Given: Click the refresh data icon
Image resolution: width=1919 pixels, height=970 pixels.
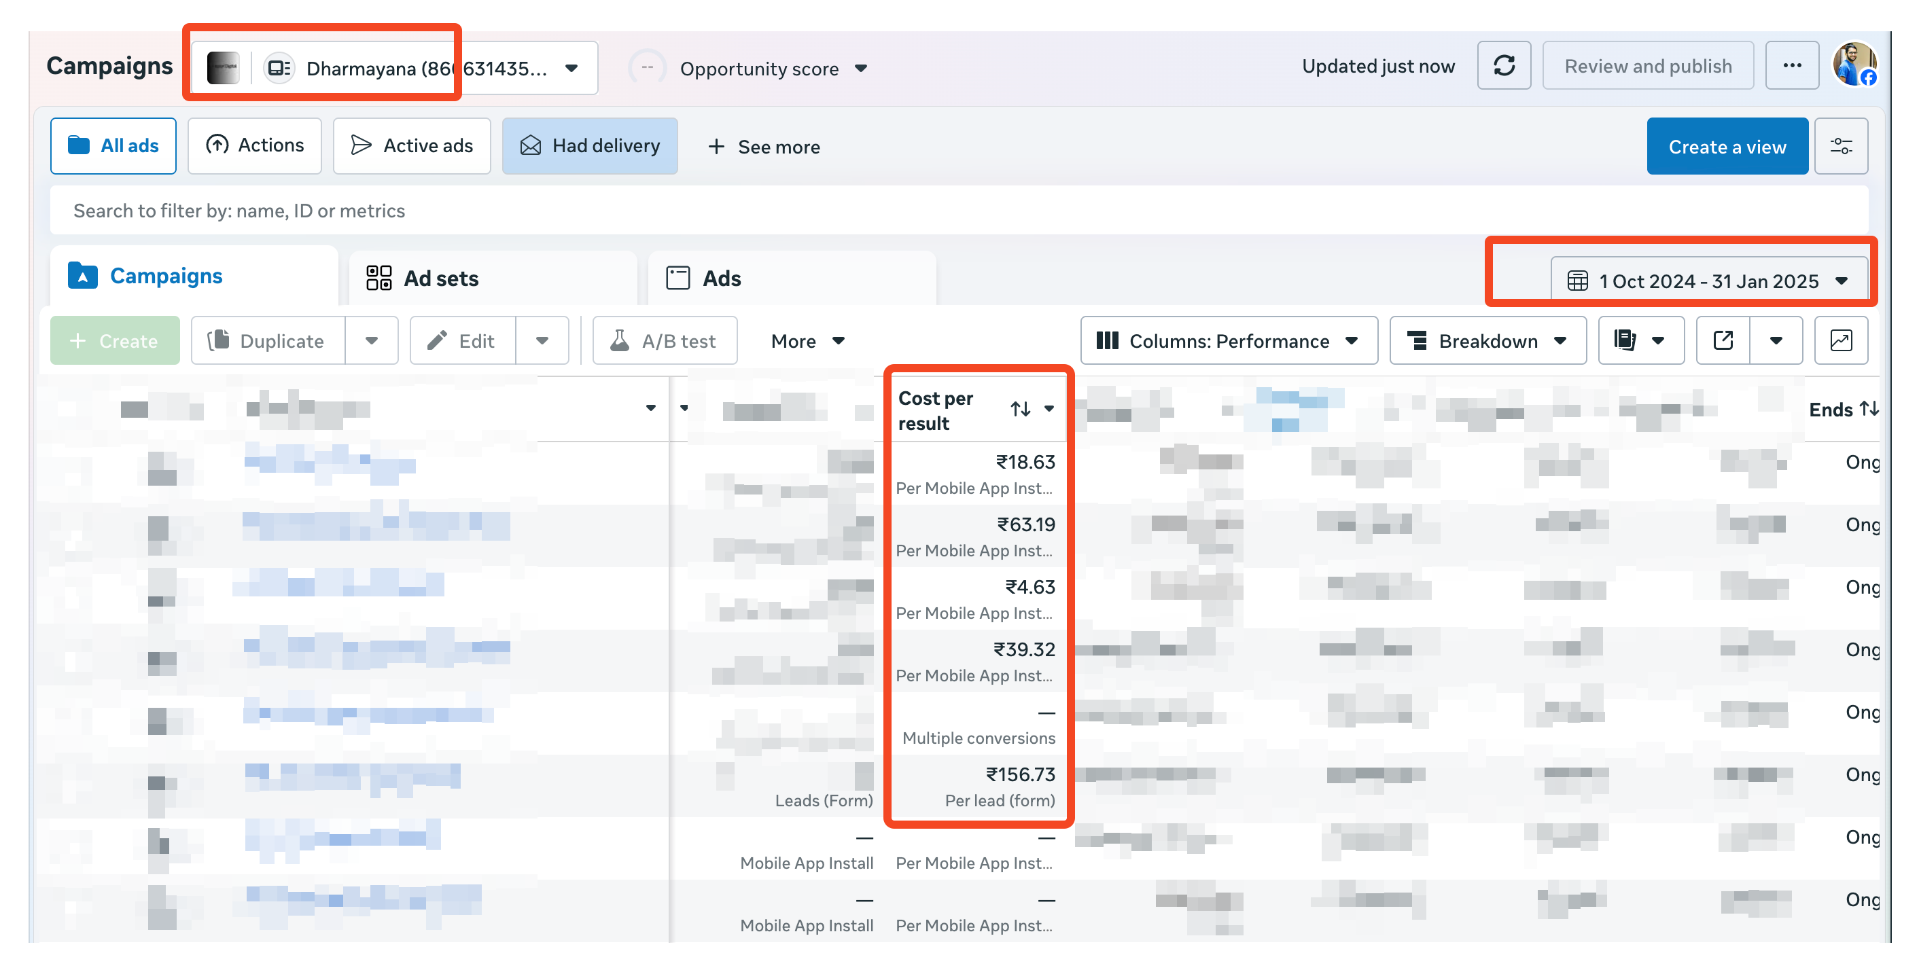Looking at the screenshot, I should (1503, 67).
